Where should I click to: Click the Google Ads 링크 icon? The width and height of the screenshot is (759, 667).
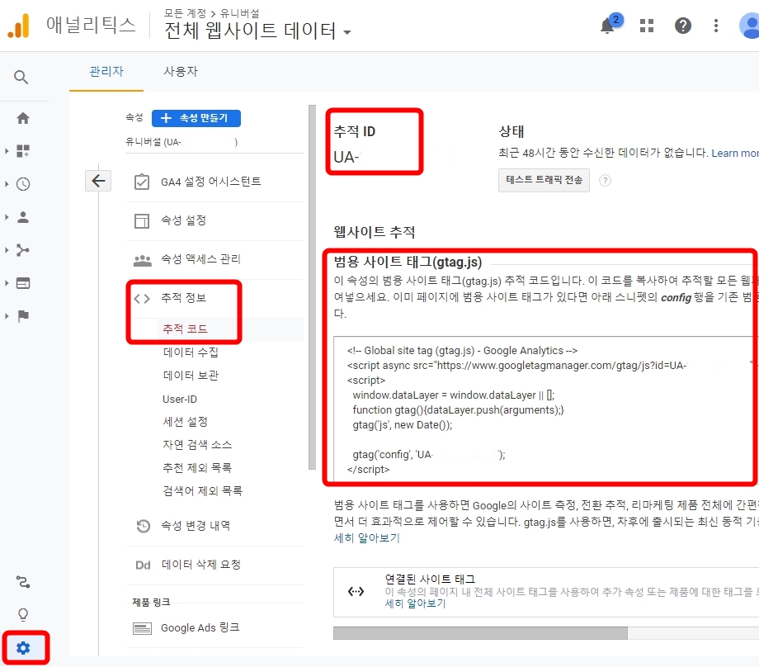(142, 628)
